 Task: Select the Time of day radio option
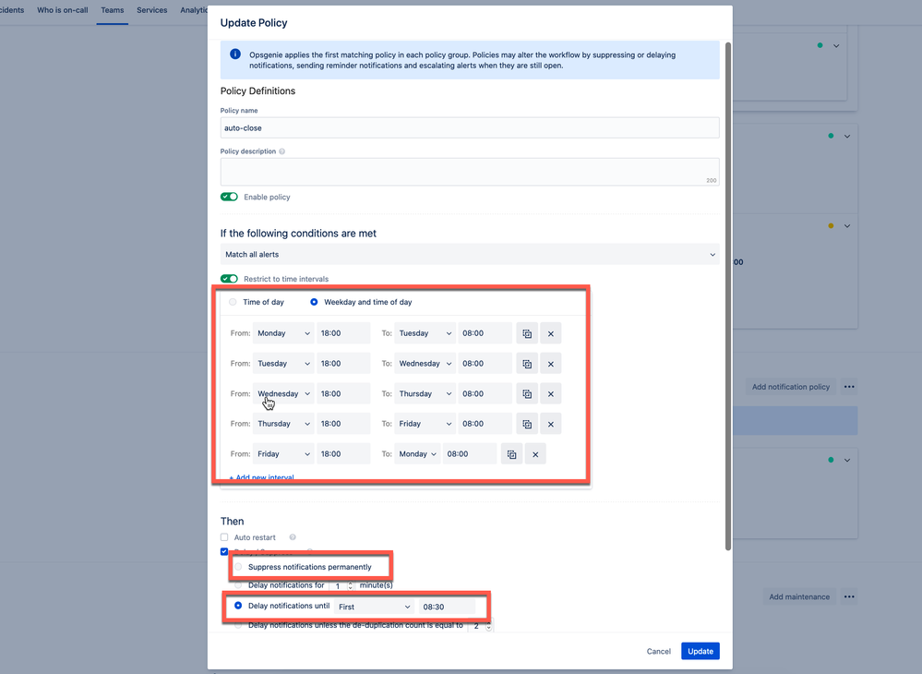coord(233,302)
